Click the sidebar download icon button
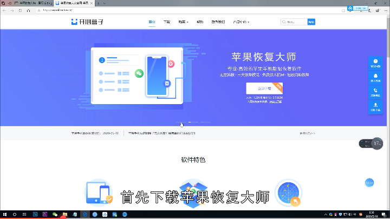This screenshot has height=219, width=390. (375, 107)
